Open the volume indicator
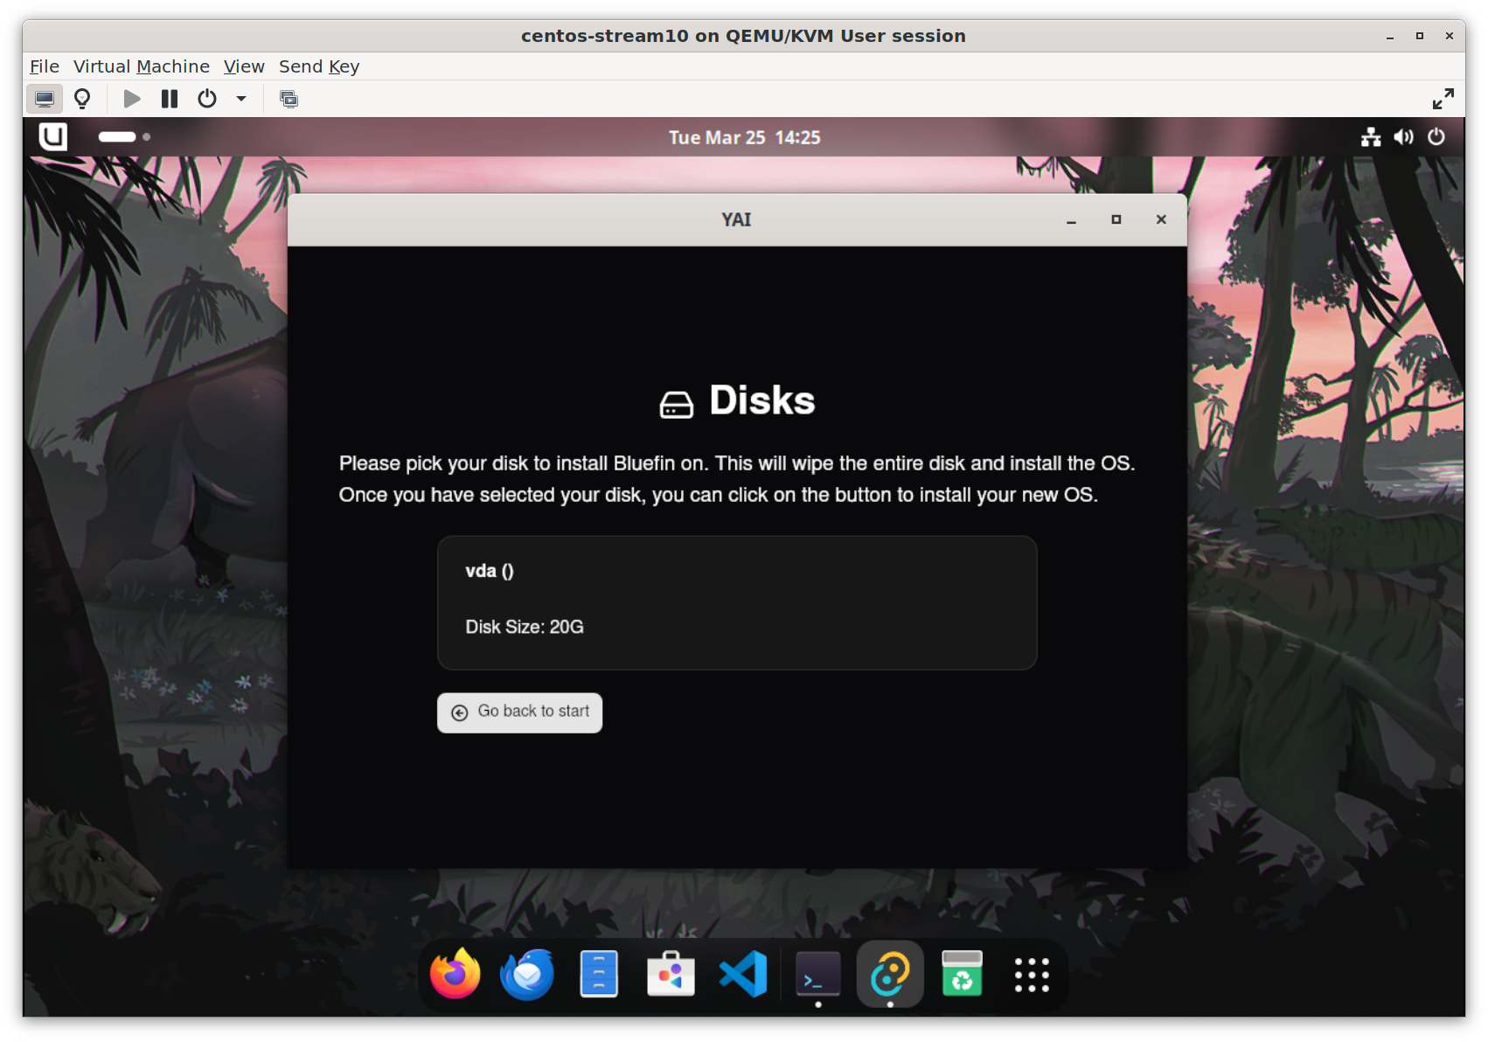The width and height of the screenshot is (1488, 1042). point(1404,137)
